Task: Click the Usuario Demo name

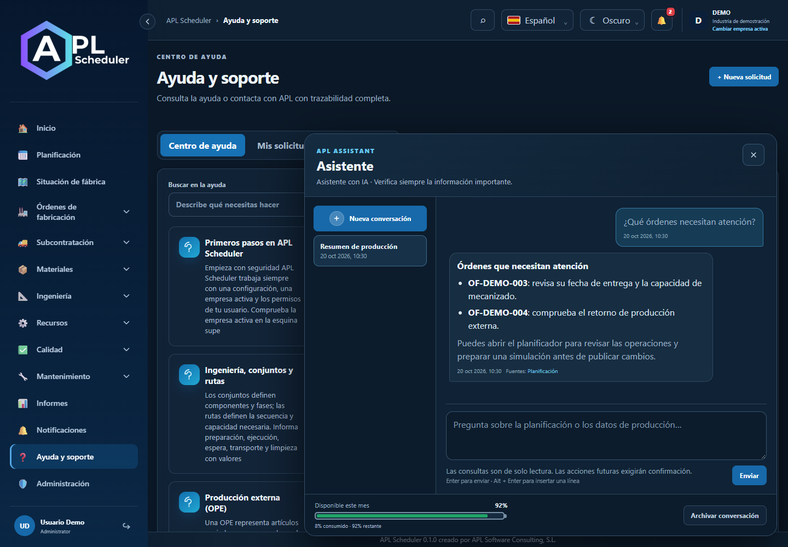Action: click(62, 522)
